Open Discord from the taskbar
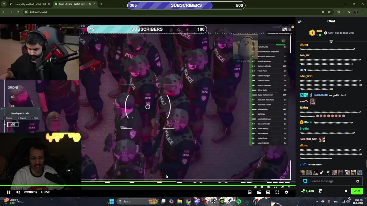This screenshot has width=367, height=206. coord(197,201)
